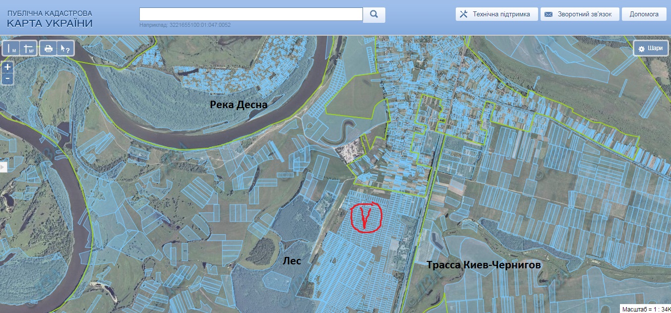This screenshot has height=313, width=671.
Task: Select the distance measurement tool (meters)
Action: (x=12, y=48)
